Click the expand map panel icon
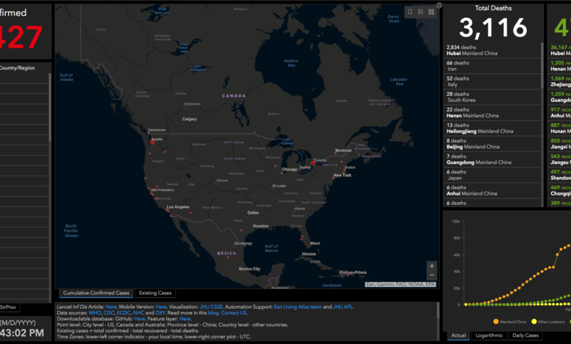571x344 pixels. click(439, 4)
